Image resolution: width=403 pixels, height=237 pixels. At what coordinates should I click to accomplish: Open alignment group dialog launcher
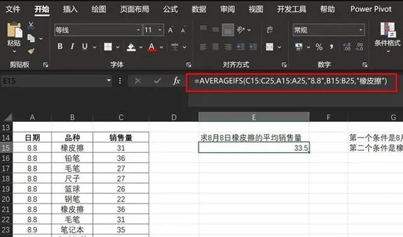(284, 65)
